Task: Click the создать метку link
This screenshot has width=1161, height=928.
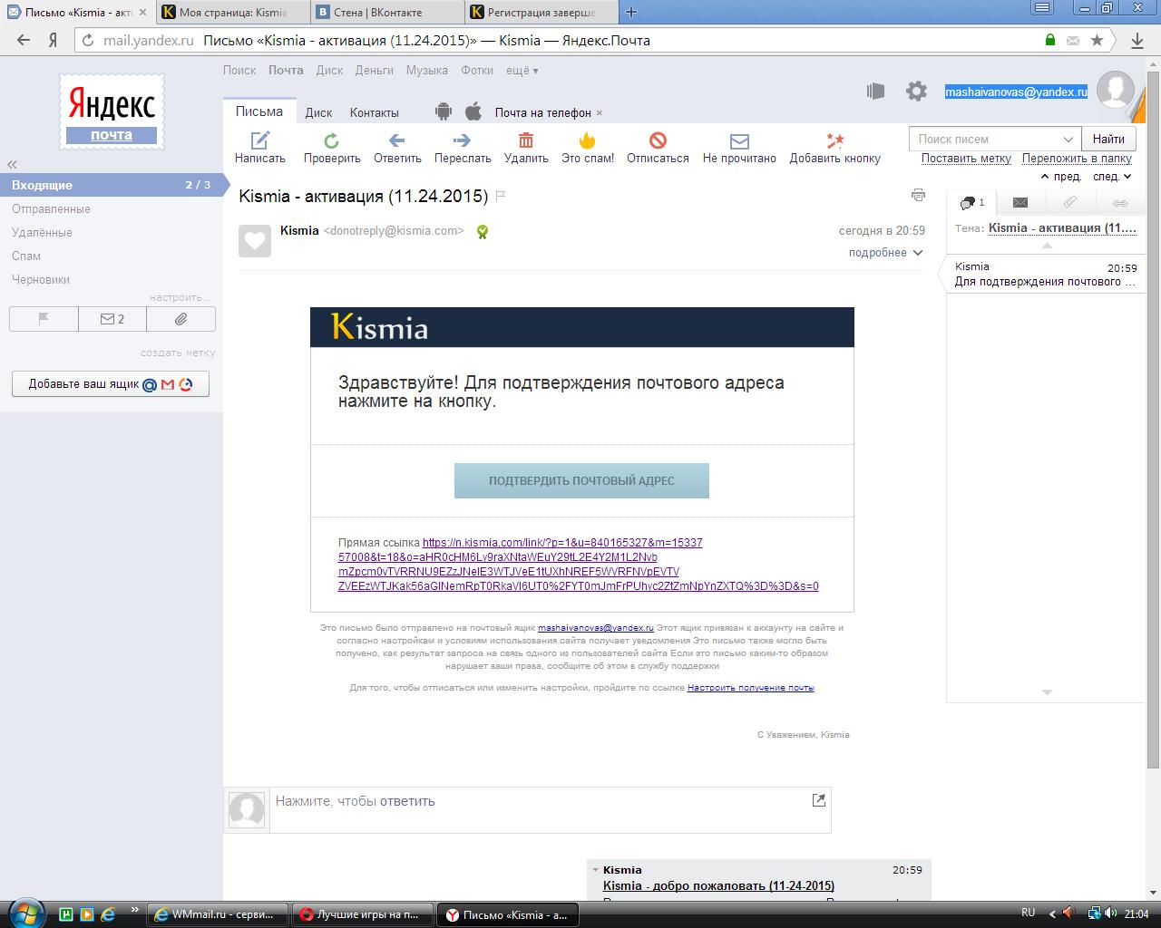Action: 178,353
